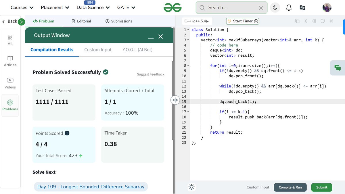Click 'Your Total Score: 423' text
The width and height of the screenshot is (345, 194).
[x=59, y=155]
